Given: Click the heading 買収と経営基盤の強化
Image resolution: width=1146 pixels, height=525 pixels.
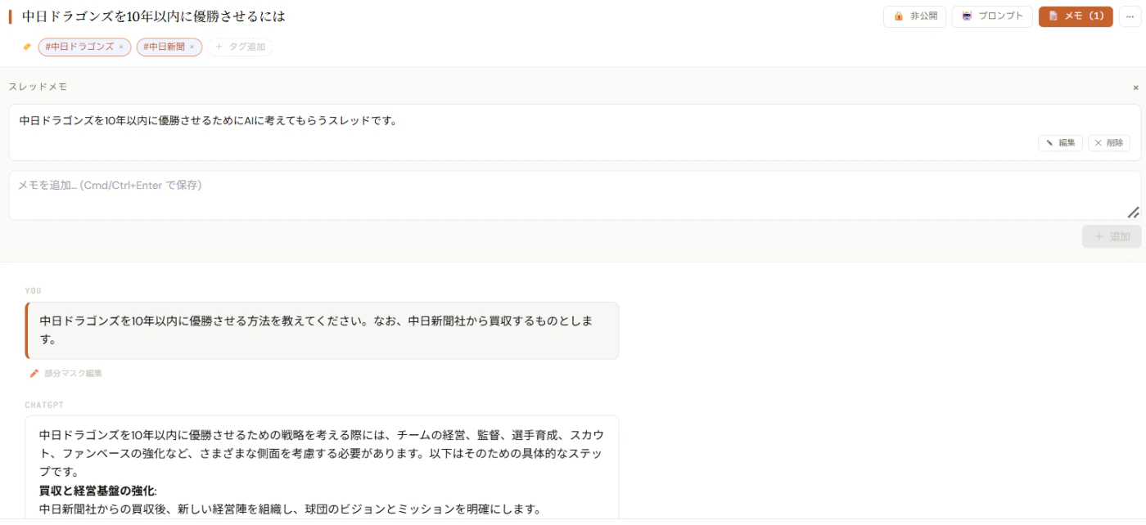Looking at the screenshot, I should 97,491.
